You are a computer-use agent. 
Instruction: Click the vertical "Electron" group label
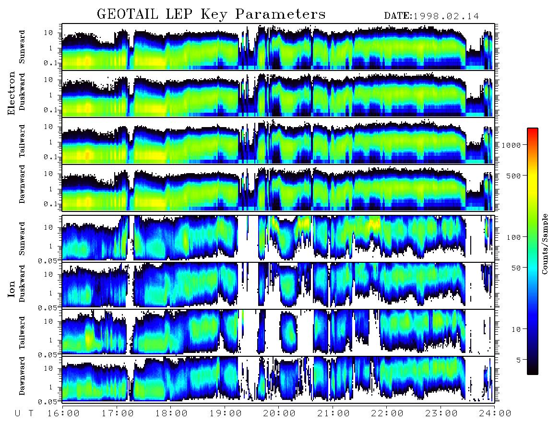coord(12,93)
